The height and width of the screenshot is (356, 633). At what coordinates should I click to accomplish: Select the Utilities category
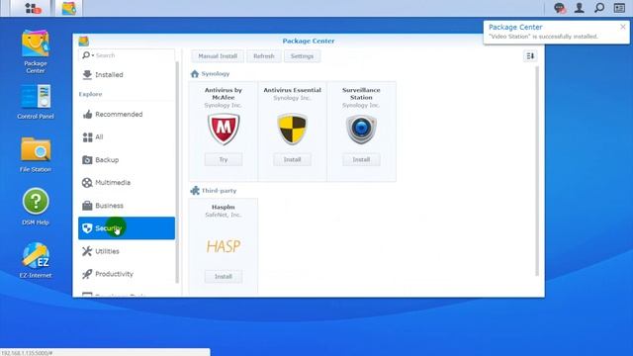[x=127, y=251]
